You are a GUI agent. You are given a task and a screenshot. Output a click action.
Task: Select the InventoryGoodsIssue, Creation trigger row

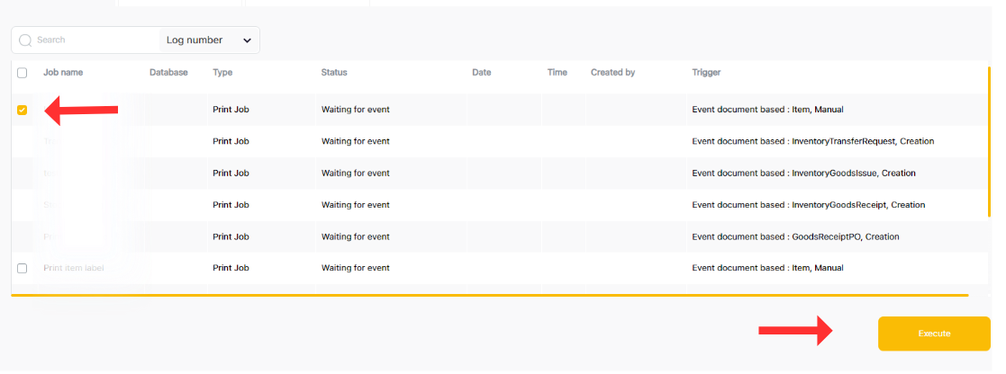pos(803,173)
